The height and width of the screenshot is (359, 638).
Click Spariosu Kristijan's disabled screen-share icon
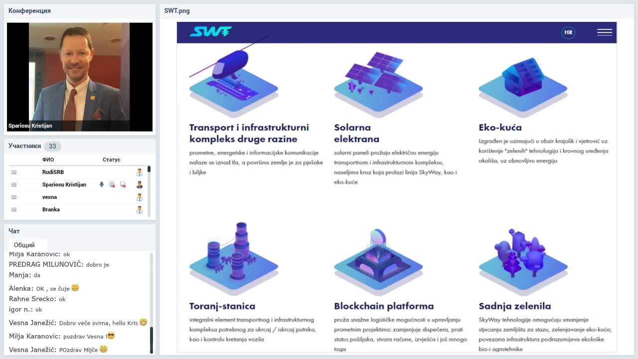pyautogui.click(x=123, y=185)
